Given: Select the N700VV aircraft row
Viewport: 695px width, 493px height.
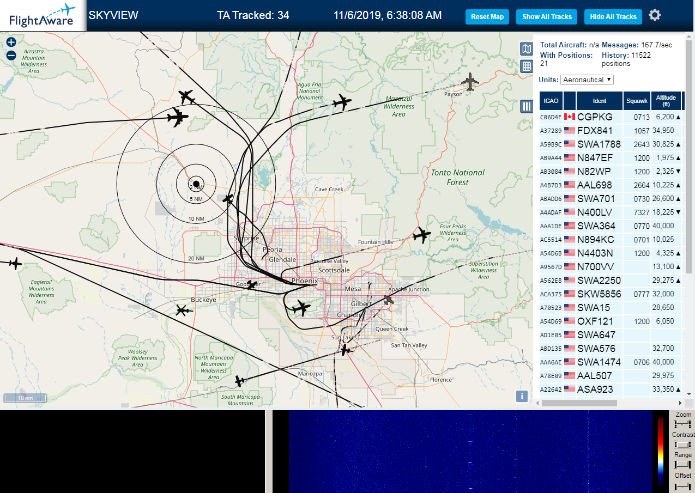Looking at the screenshot, I should point(611,266).
